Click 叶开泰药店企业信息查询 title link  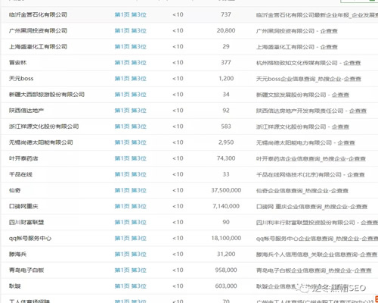(311, 158)
